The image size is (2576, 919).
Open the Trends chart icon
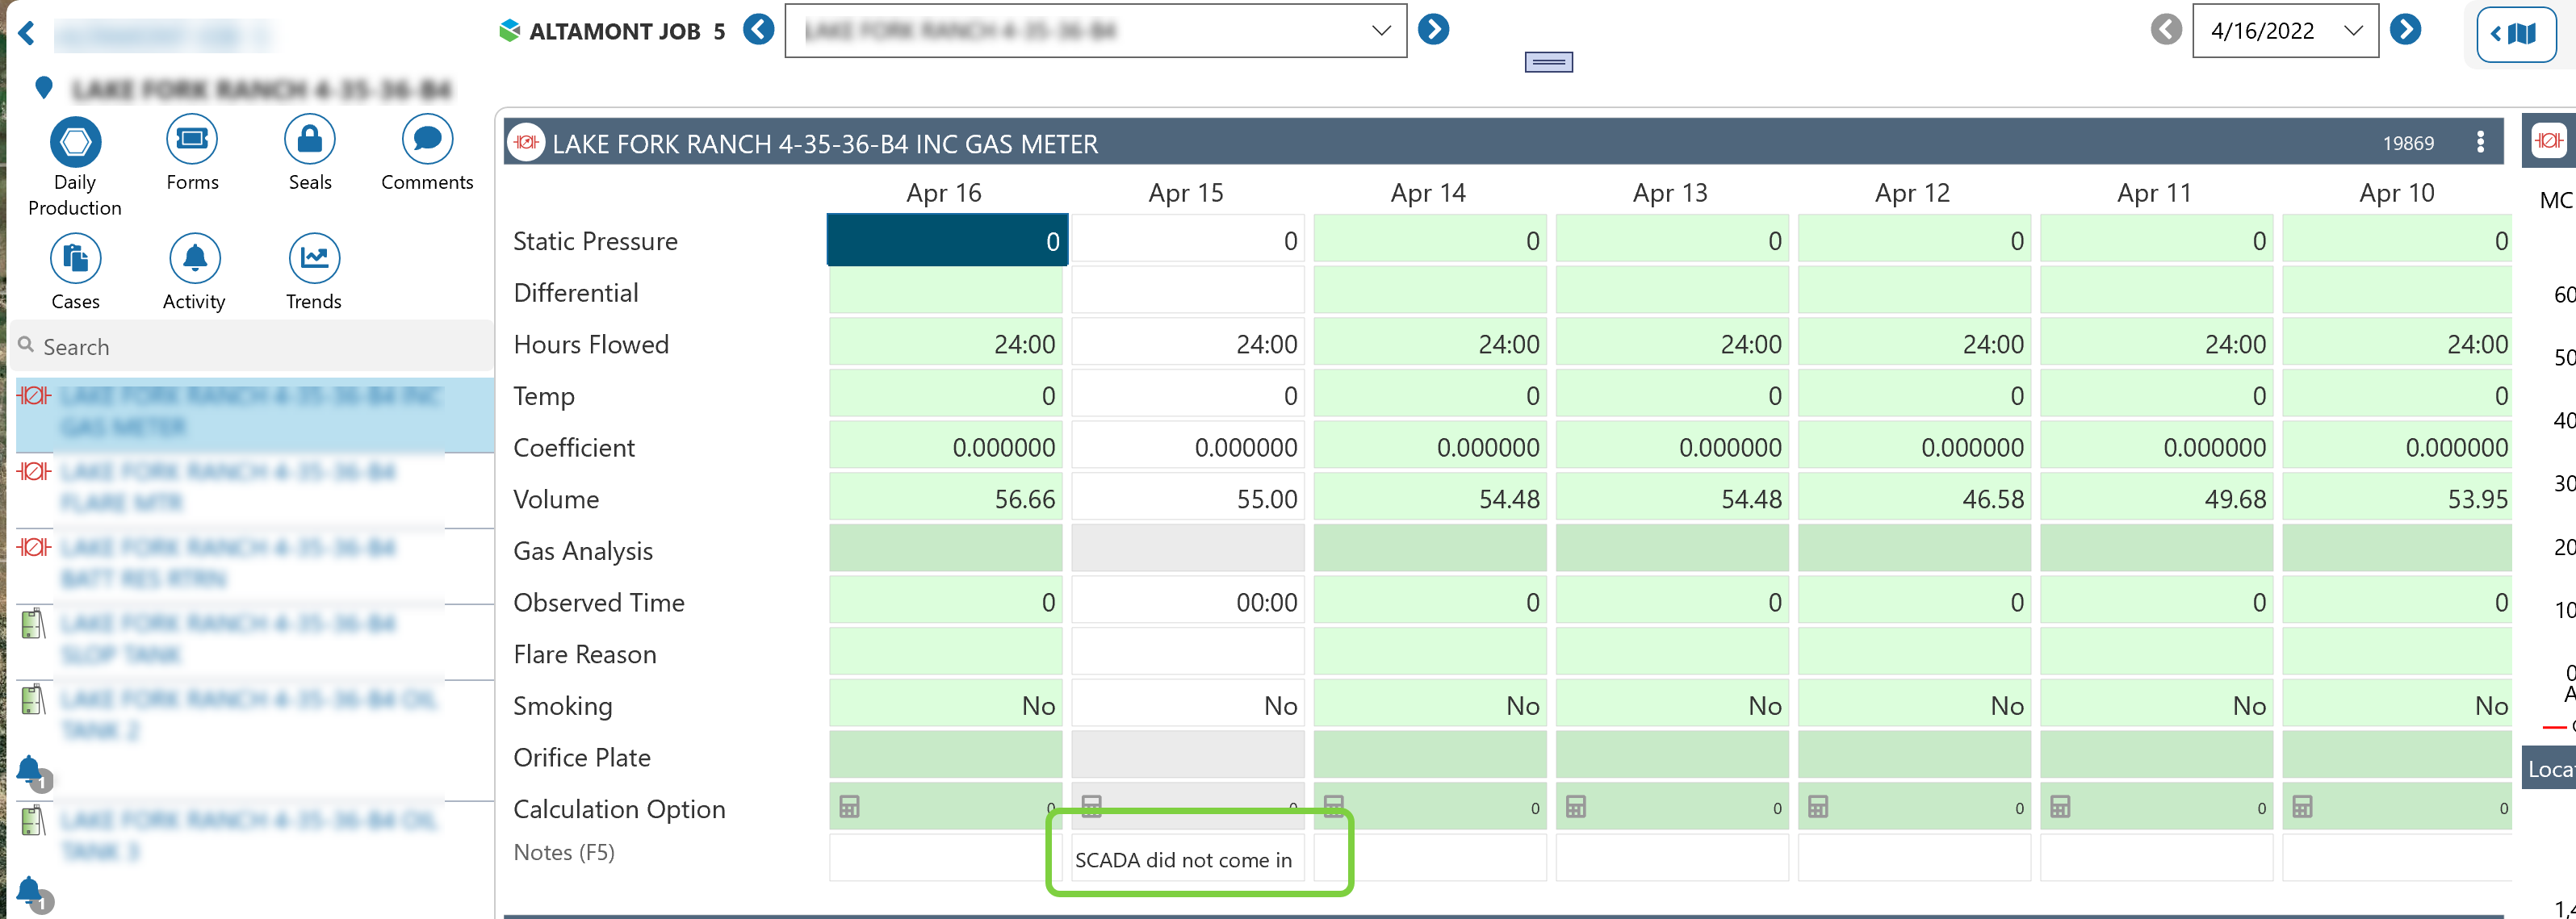point(314,259)
